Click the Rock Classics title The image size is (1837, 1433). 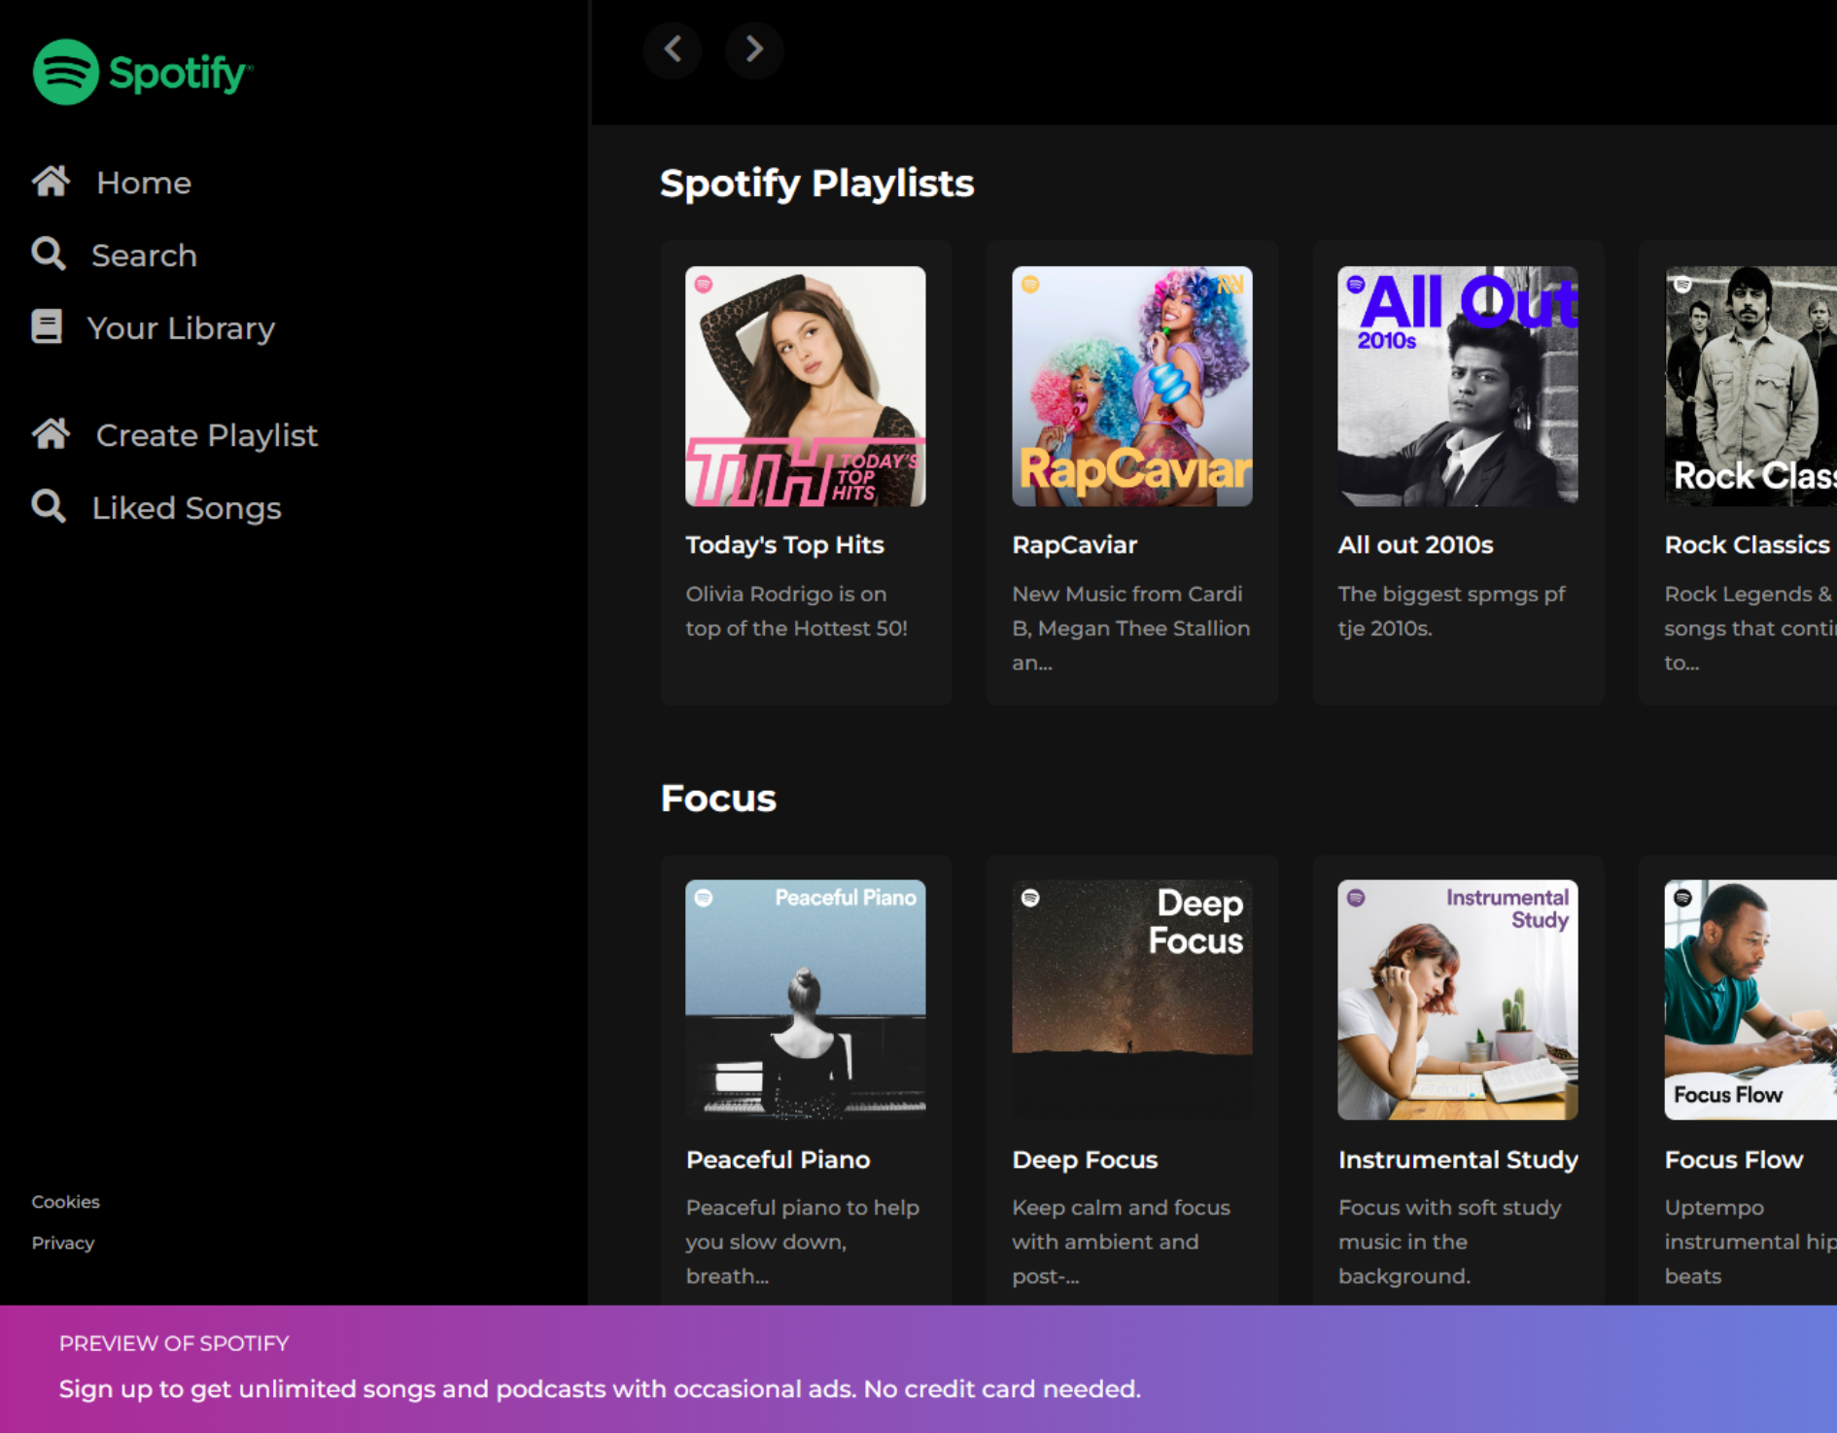1747,545
